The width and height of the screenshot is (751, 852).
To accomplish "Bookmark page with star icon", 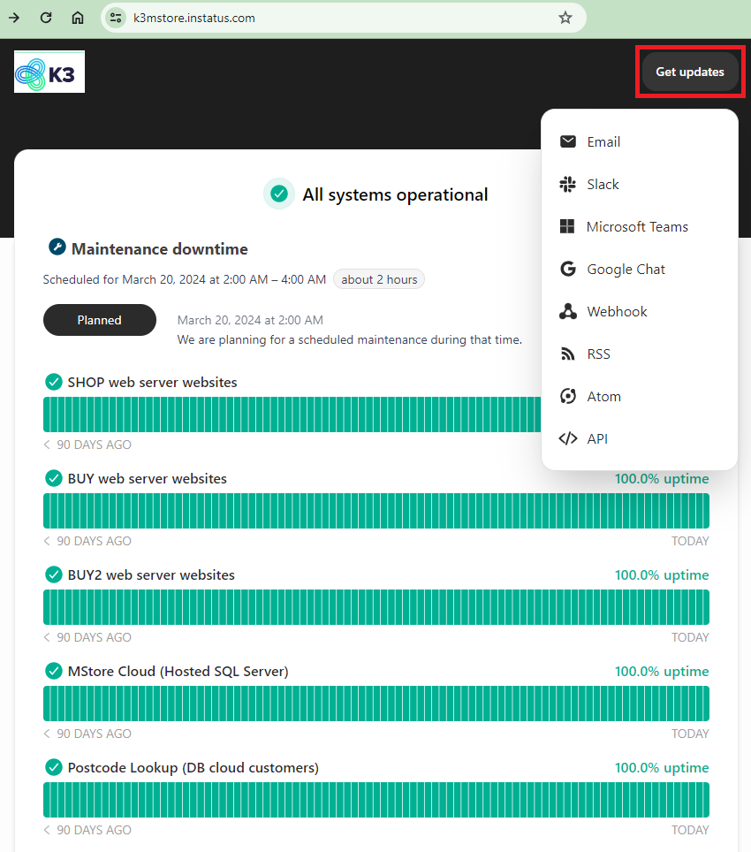I will point(565,18).
